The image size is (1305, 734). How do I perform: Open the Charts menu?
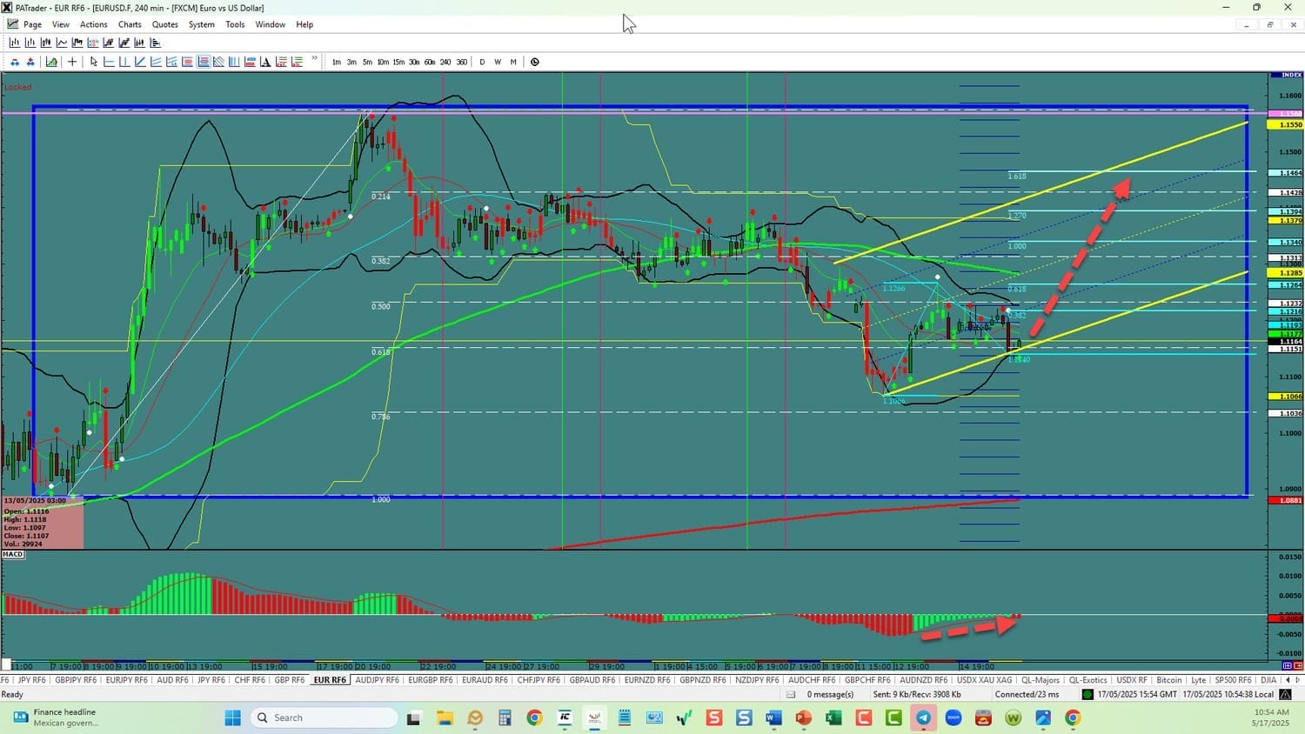(x=130, y=24)
